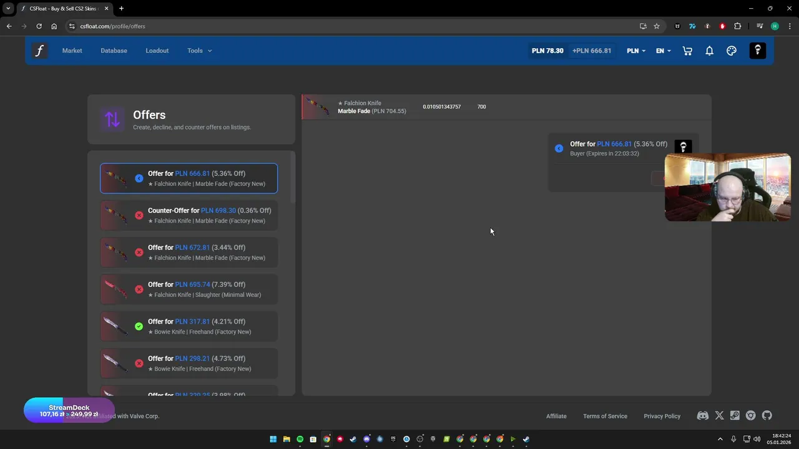799x449 pixels.
Task: Reload the CSFloat page
Action: click(39, 26)
